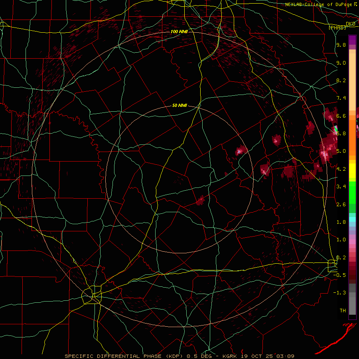Click the purple top segment of the color bar
Viewport: 359px width, 359px height.
coord(352,40)
